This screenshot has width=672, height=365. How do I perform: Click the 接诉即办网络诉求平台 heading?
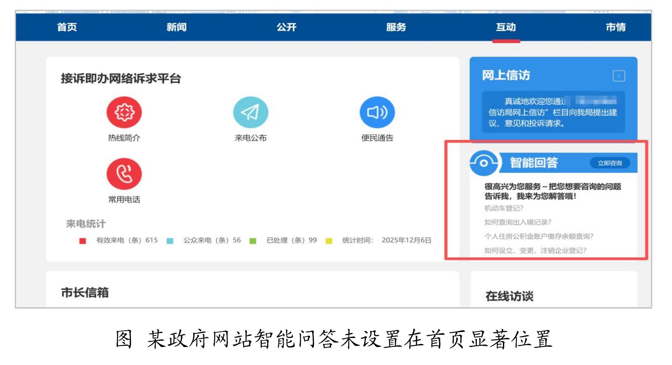[x=121, y=79]
